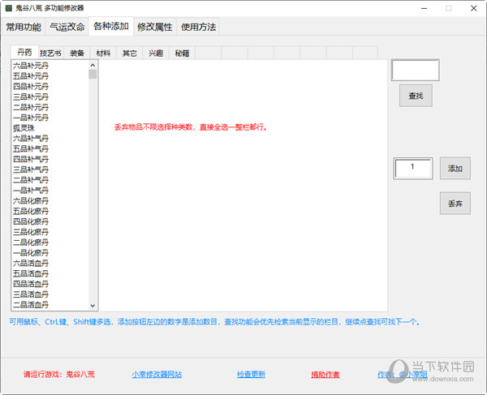The image size is (487, 395).
Task: Minimize the 鬼谷八荒 多功能修改器 window
Action: coord(424,8)
